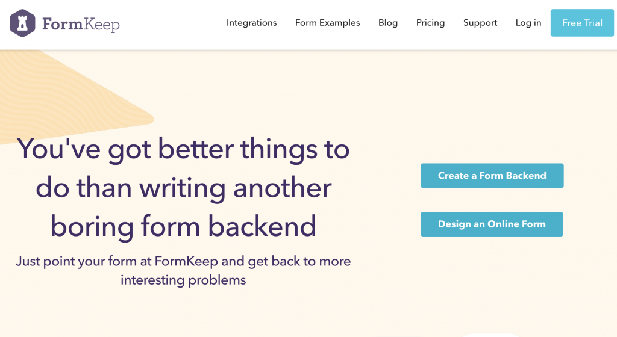This screenshot has width=617, height=337.
Task: Click Log in
Action: pyautogui.click(x=528, y=23)
